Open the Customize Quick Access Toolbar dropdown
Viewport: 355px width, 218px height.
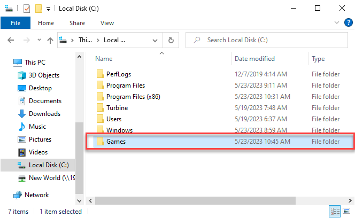[49, 9]
